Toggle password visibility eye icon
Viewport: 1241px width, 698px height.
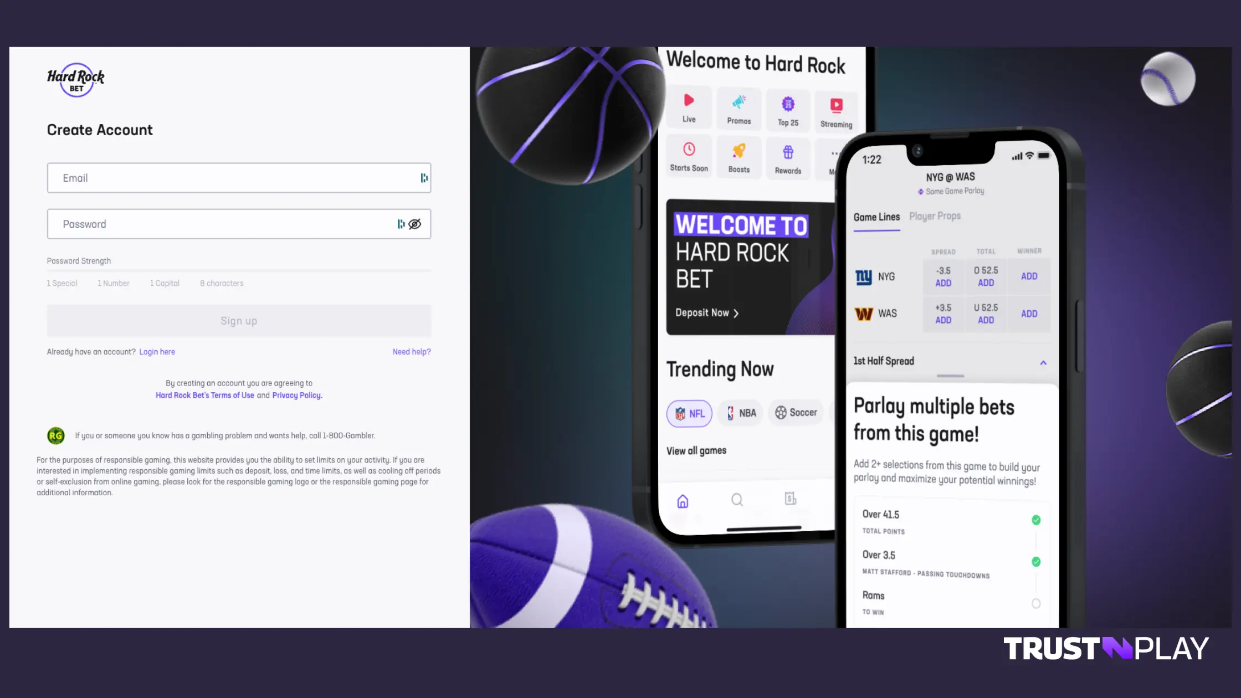415,224
